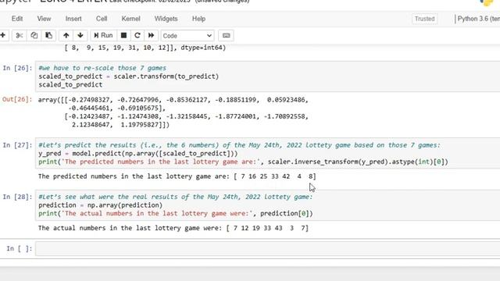Open the Edit menu
The height and width of the screenshot is (281, 500).
pyautogui.click(x=17, y=19)
